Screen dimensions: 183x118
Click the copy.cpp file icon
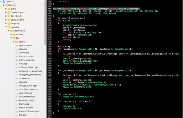(x=17, y=82)
